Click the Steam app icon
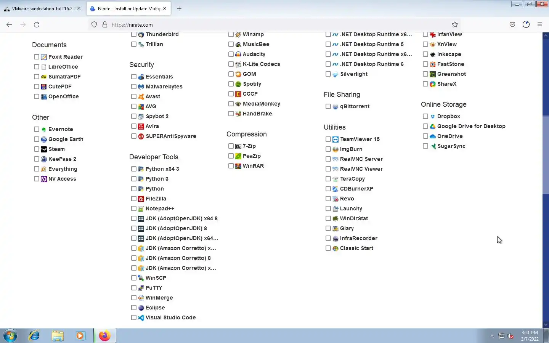Screen dimensions: 549x343 point(44,149)
